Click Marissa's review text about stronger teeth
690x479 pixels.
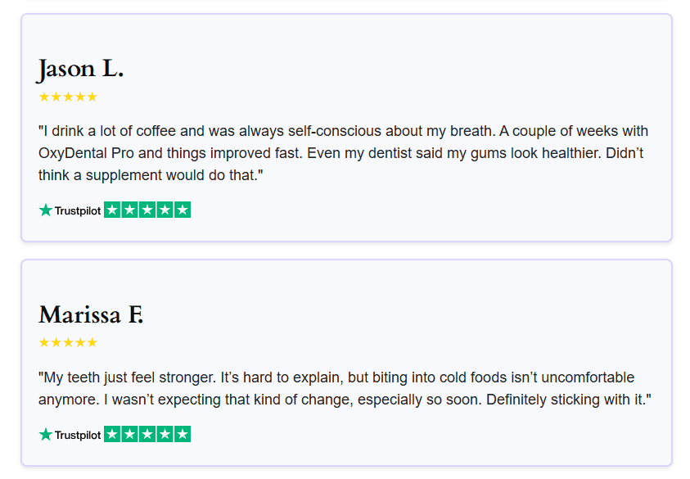[345, 388]
